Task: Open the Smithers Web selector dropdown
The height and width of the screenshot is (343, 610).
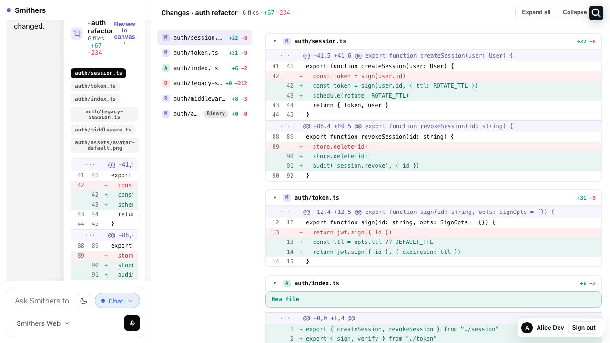Action: pos(43,323)
